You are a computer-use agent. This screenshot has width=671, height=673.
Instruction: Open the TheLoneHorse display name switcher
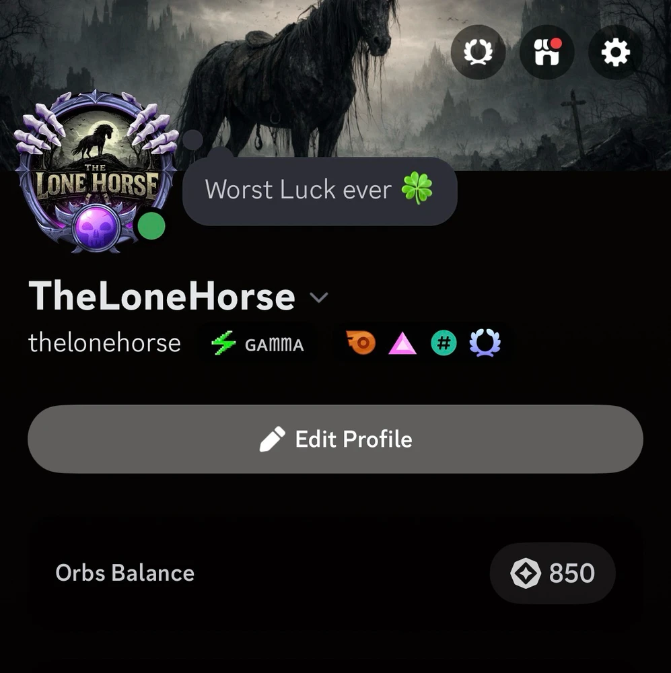162,296
